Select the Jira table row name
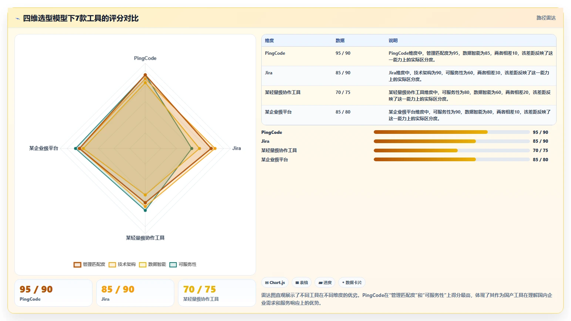 pyautogui.click(x=269, y=73)
